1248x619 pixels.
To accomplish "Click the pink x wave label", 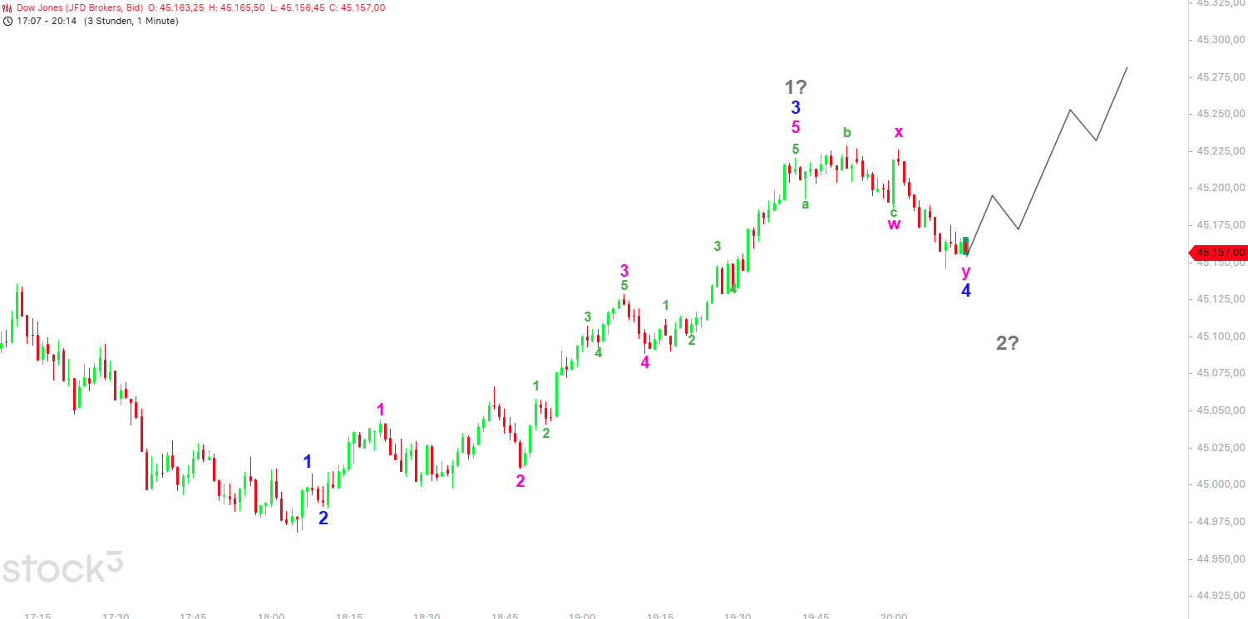I will click(x=898, y=132).
